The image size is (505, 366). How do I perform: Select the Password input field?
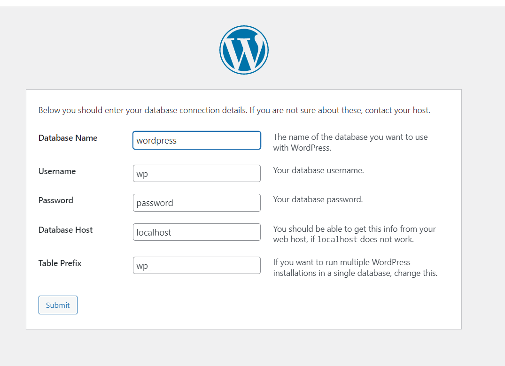pyautogui.click(x=196, y=203)
